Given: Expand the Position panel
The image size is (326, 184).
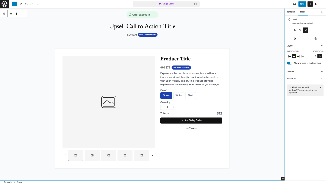Looking at the screenshot, I should coord(305,72).
